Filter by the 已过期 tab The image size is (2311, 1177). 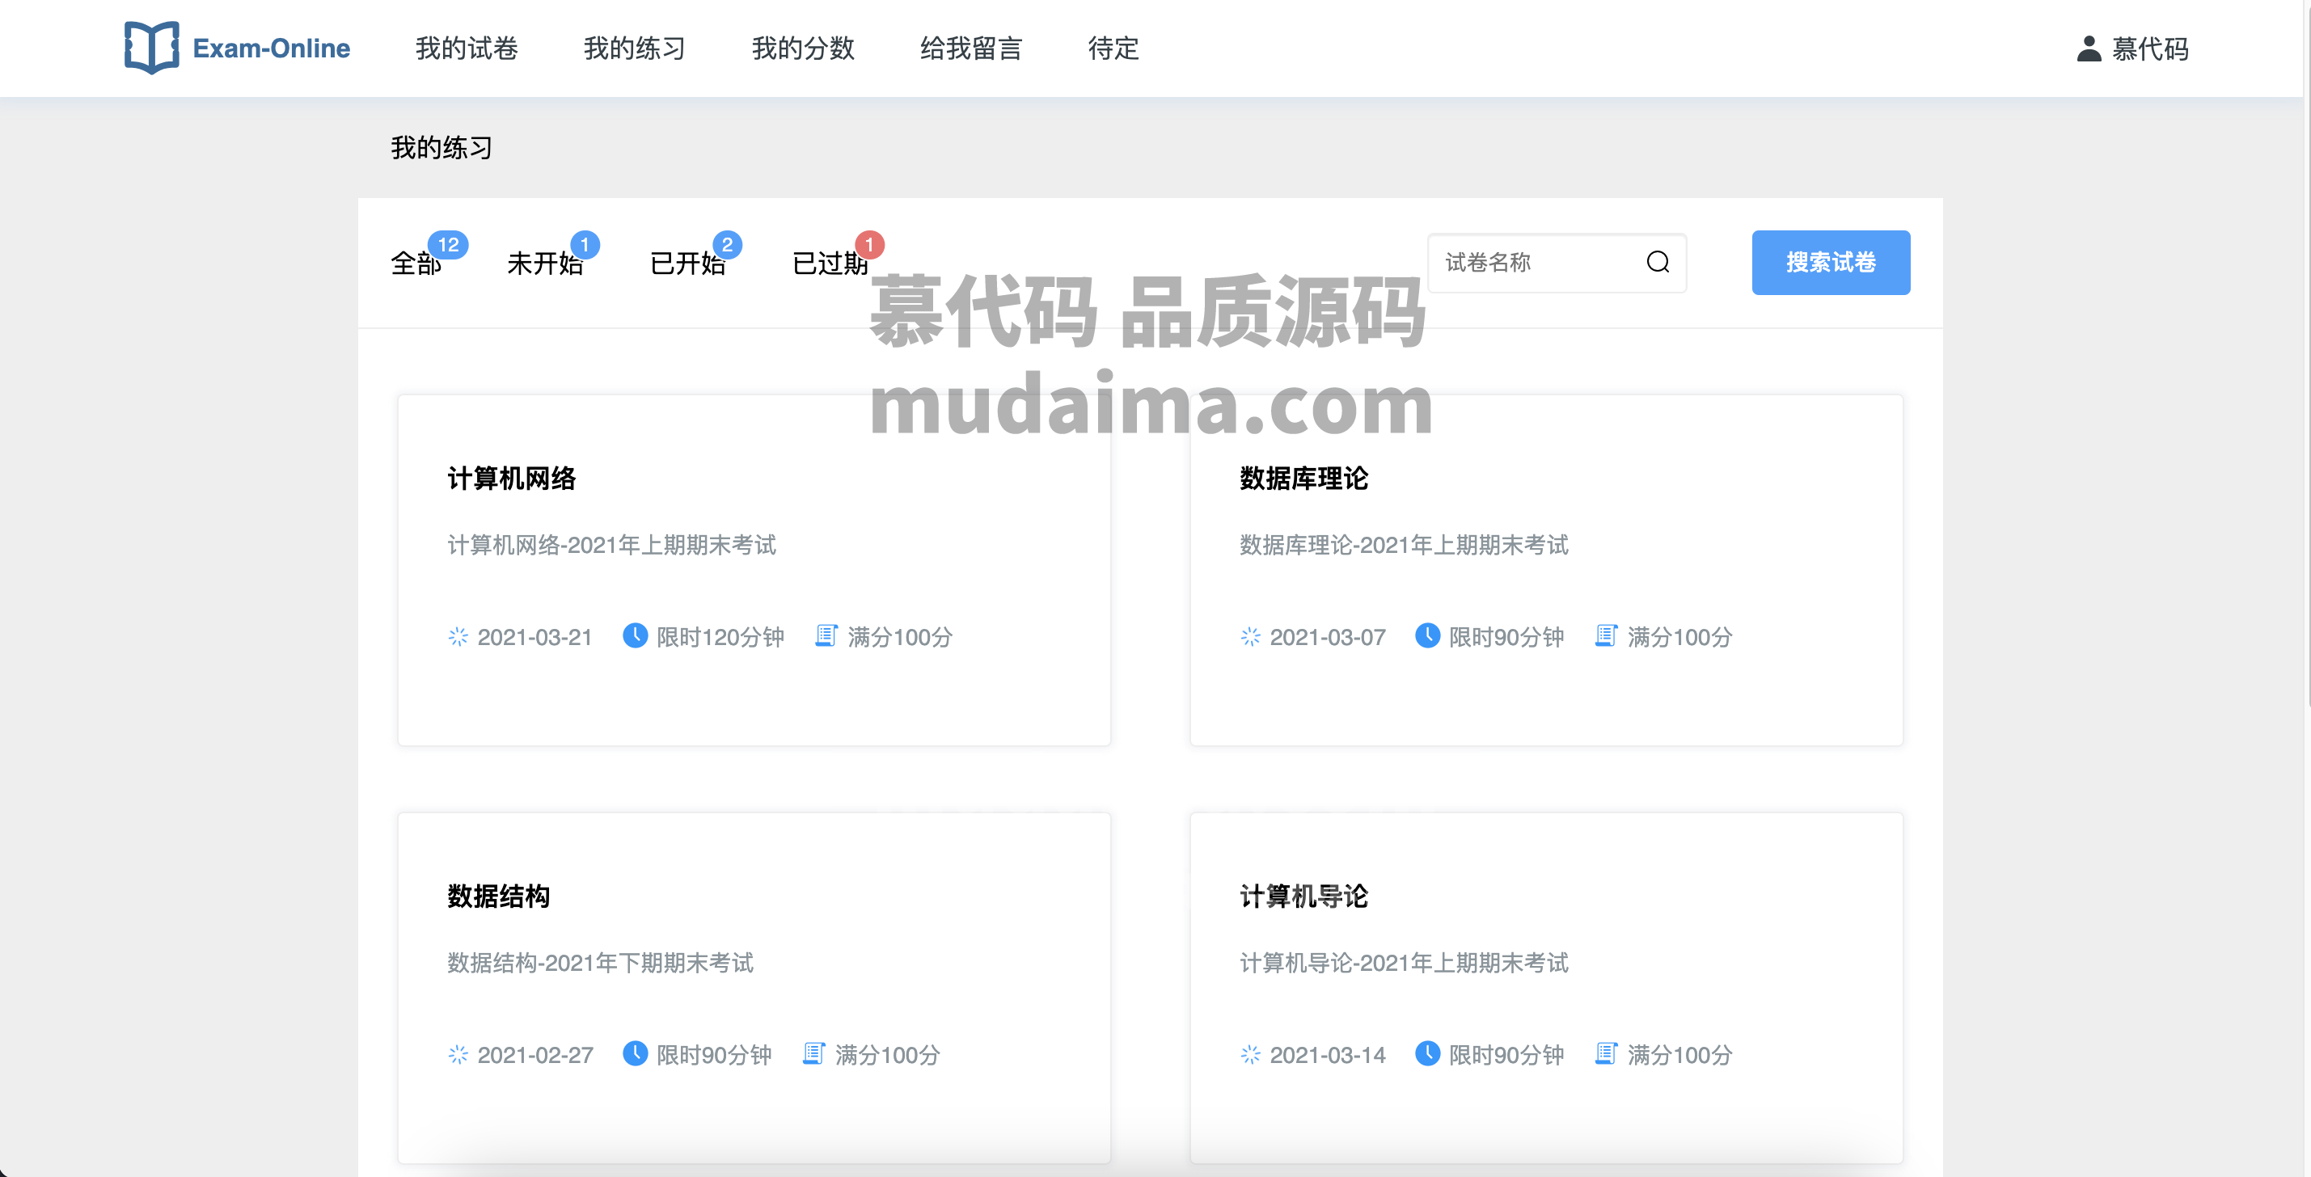[830, 264]
